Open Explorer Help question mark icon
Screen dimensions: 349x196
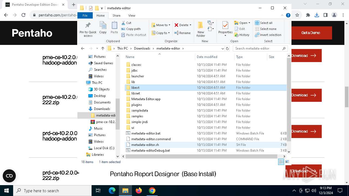(x=288, y=15)
